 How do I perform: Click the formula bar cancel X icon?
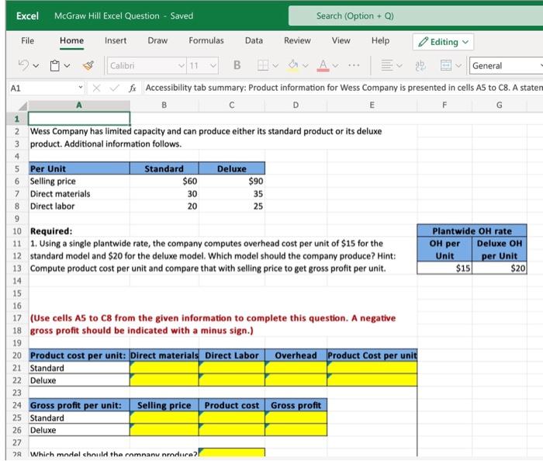click(97, 88)
